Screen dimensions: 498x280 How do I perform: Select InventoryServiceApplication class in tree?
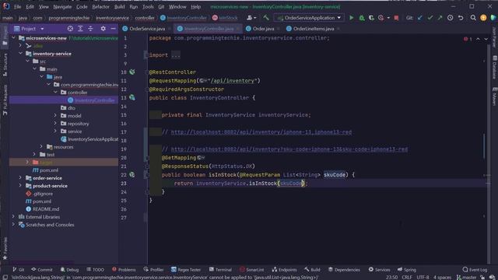point(89,139)
